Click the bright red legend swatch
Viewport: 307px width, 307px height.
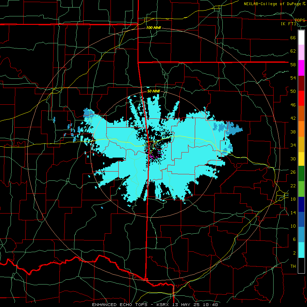[301, 98]
